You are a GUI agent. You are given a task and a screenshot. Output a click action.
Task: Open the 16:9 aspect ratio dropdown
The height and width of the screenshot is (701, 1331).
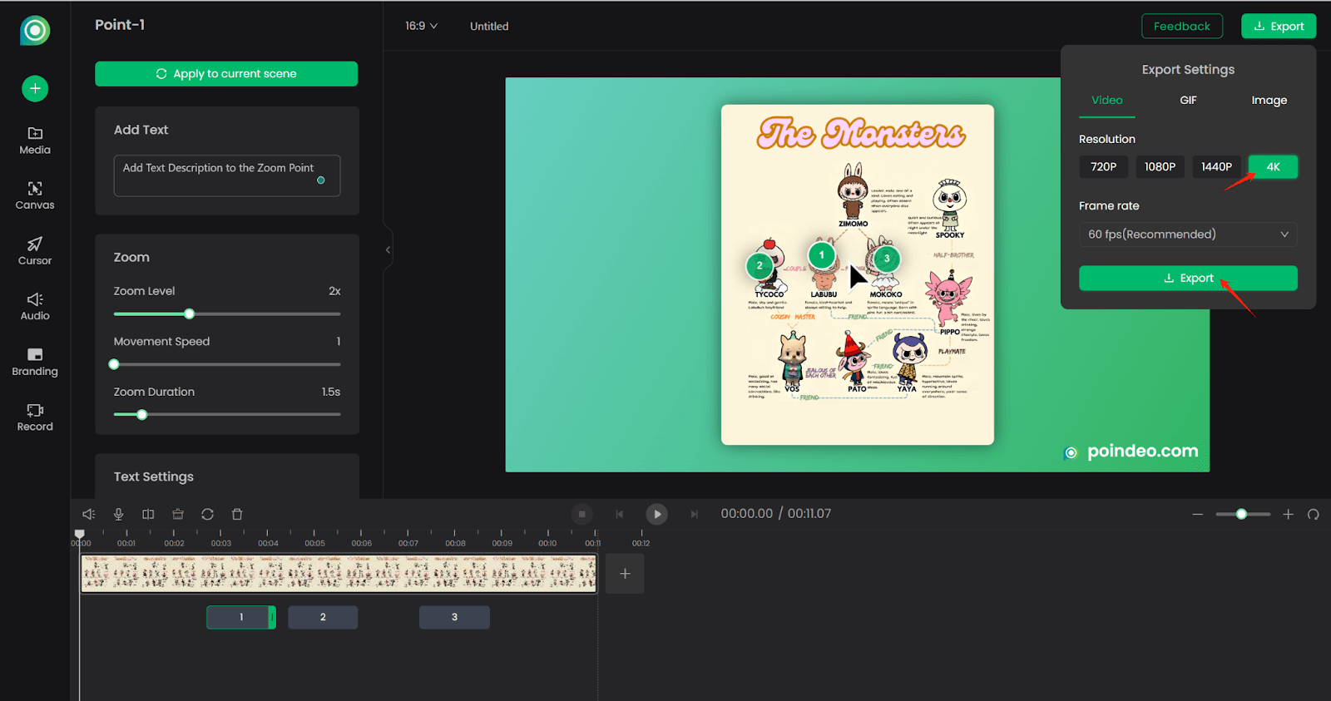[x=422, y=26]
